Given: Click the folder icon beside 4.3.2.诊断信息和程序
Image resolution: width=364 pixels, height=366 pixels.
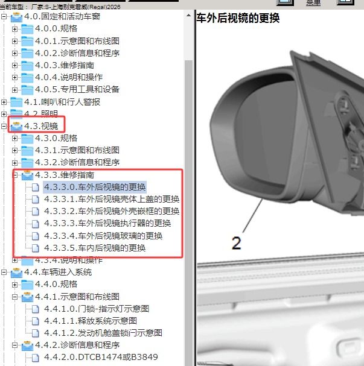Looking at the screenshot, I should pos(27,163).
